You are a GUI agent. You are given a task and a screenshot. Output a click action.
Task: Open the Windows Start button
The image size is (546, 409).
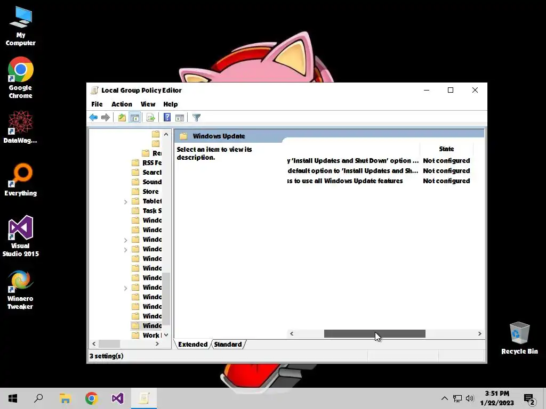point(13,398)
